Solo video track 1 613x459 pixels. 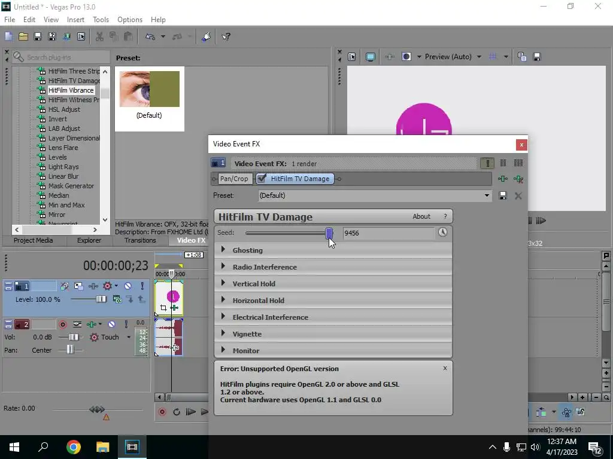tap(142, 286)
